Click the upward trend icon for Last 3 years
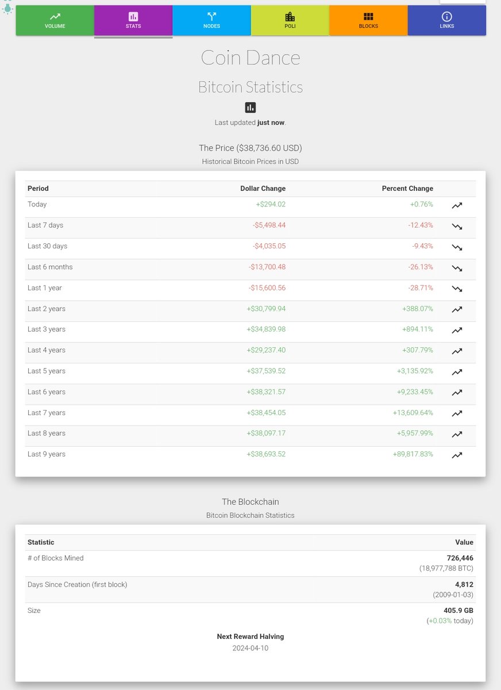 [457, 331]
